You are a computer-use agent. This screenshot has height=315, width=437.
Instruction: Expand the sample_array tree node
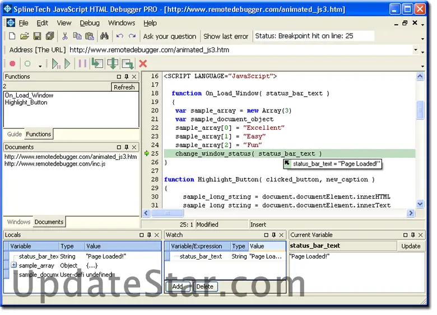coord(13,265)
